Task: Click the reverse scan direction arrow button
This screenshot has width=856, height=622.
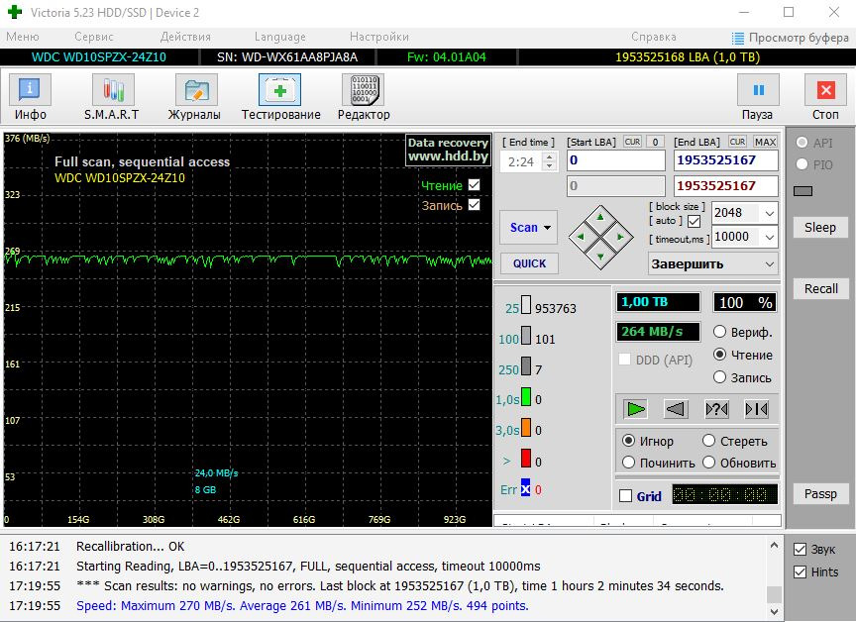Action: pyautogui.click(x=676, y=408)
